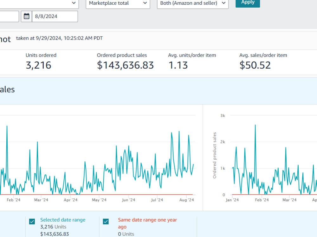The height and width of the screenshot is (237, 317).
Task: Click the Avg. units/order item value 1.13
Action: coord(178,65)
